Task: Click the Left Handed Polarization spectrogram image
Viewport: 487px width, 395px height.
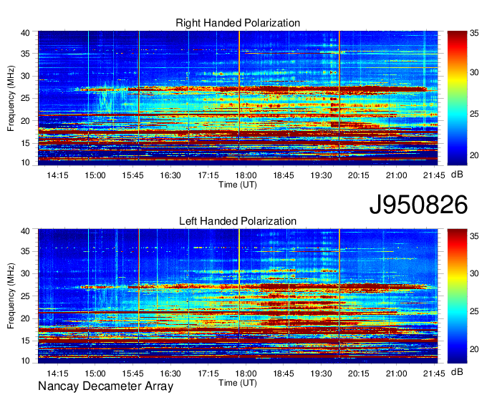Action: pos(238,296)
